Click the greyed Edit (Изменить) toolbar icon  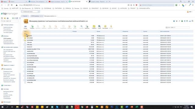click(x=44, y=27)
